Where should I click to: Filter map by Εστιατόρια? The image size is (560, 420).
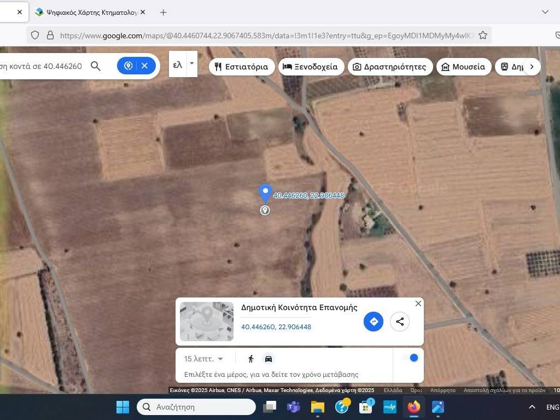click(x=242, y=67)
